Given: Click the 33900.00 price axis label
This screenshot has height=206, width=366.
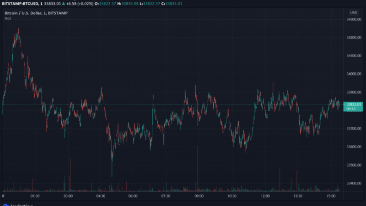Looking at the screenshot, I should (x=354, y=92).
